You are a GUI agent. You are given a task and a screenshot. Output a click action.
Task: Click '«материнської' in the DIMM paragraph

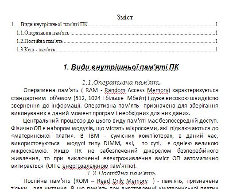(31, 136)
